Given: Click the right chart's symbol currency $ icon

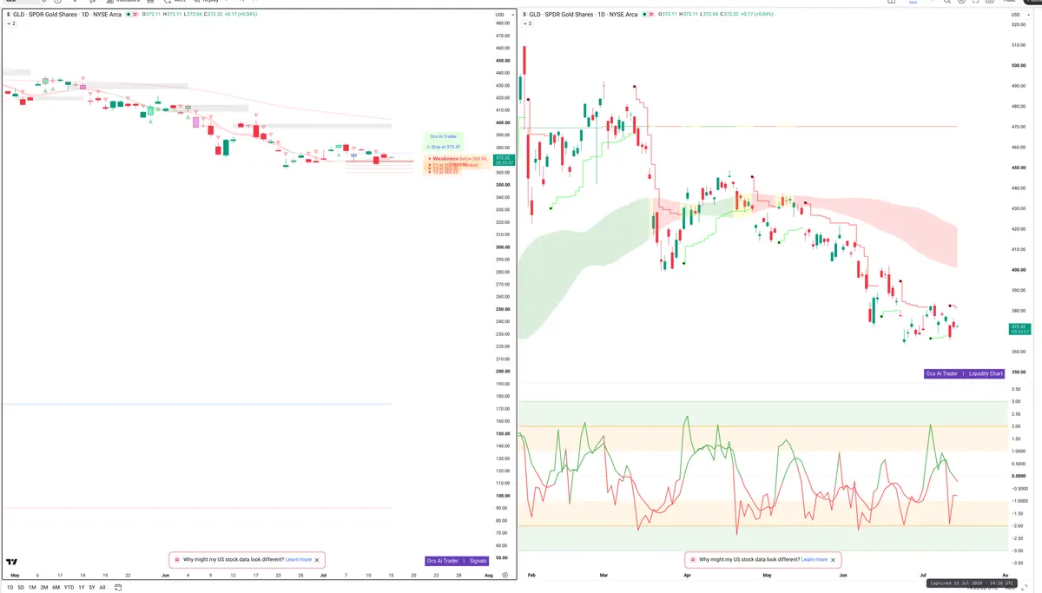Looking at the screenshot, I should coord(524,15).
